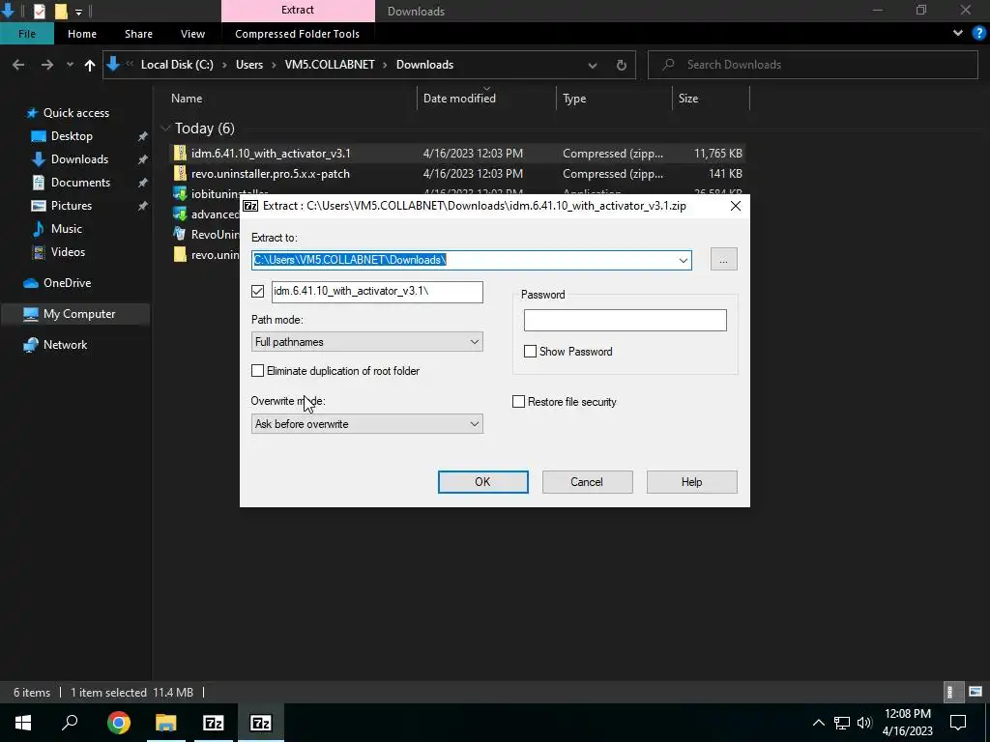
Task: Open Videos in the navigation pane
Action: [68, 252]
